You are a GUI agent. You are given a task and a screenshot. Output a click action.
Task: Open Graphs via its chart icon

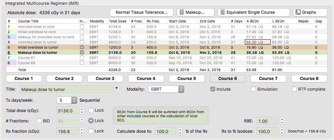[x=298, y=12]
